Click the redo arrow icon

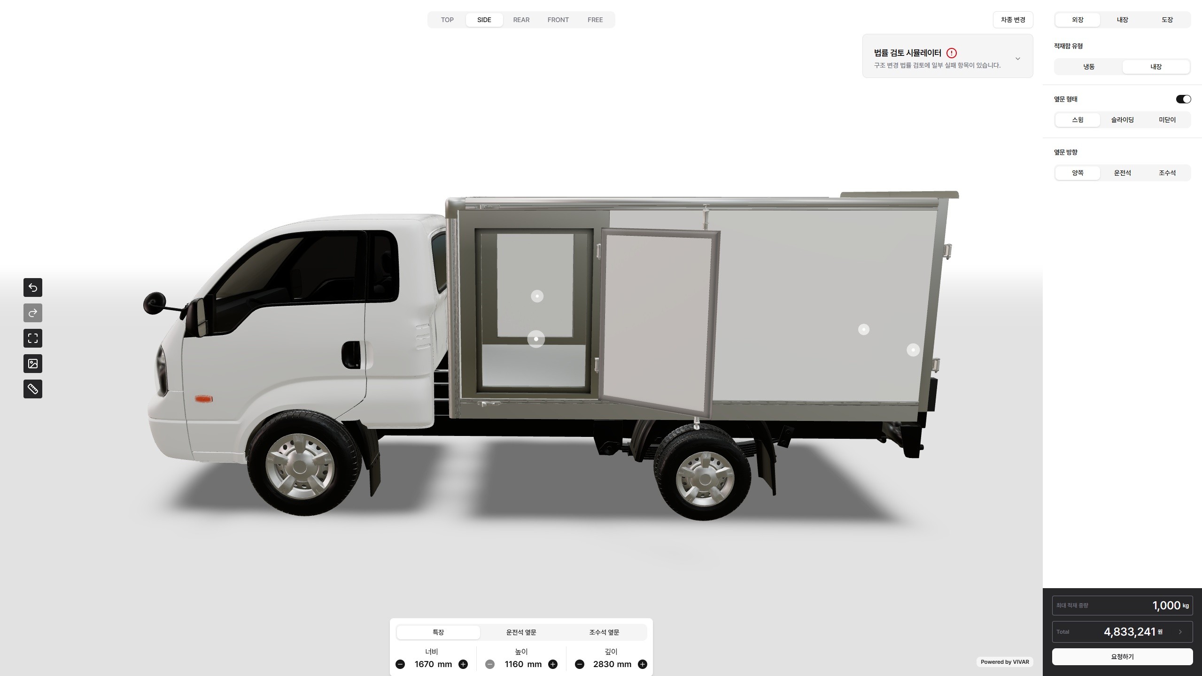[33, 313]
